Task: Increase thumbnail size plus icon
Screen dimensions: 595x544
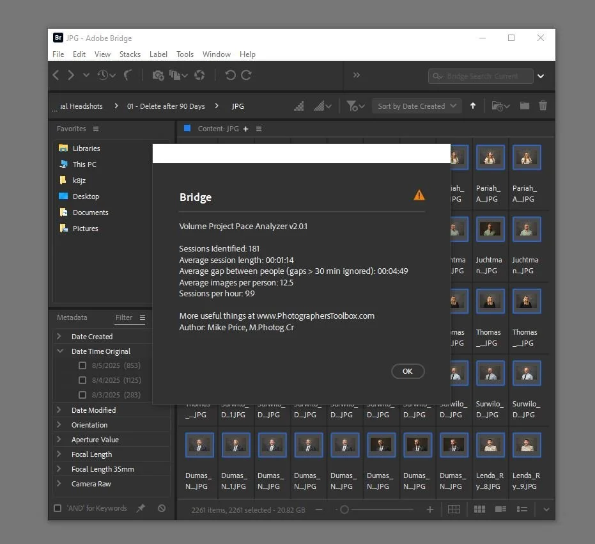Action: tap(430, 509)
